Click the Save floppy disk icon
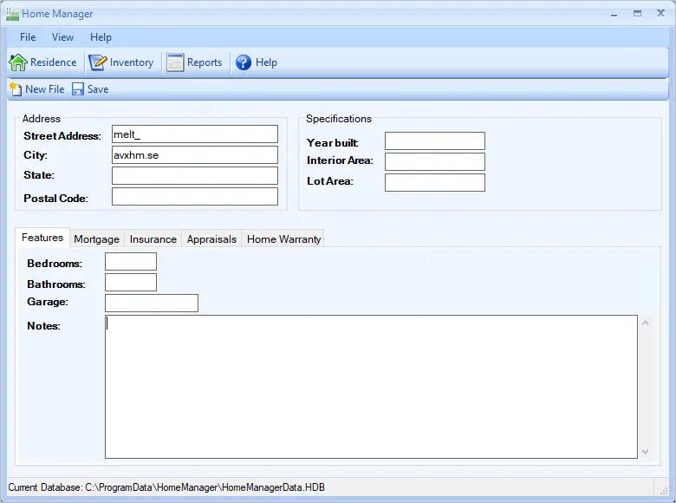 pyautogui.click(x=78, y=89)
